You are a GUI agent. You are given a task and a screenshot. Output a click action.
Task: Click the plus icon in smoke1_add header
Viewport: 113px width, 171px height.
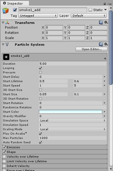[105, 59]
